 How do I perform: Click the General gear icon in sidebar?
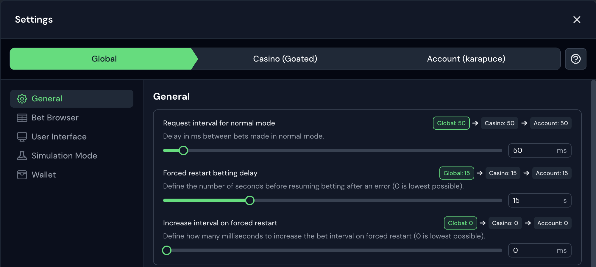22,99
